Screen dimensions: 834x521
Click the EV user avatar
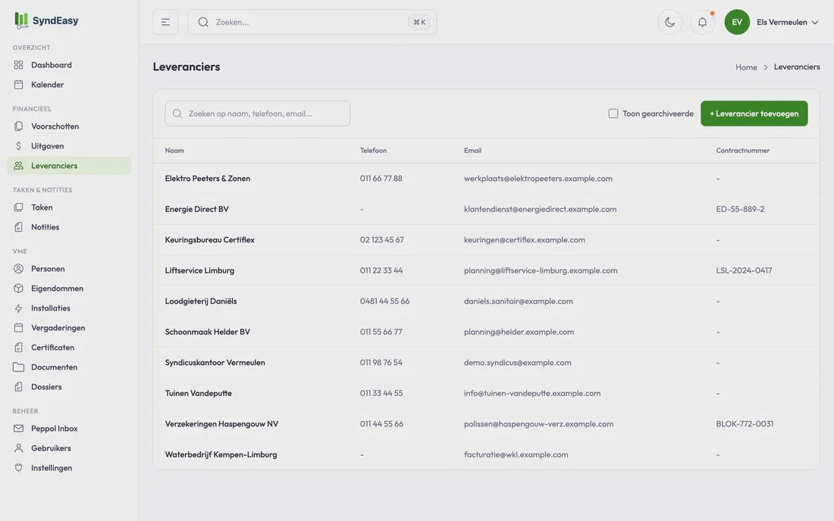click(737, 22)
